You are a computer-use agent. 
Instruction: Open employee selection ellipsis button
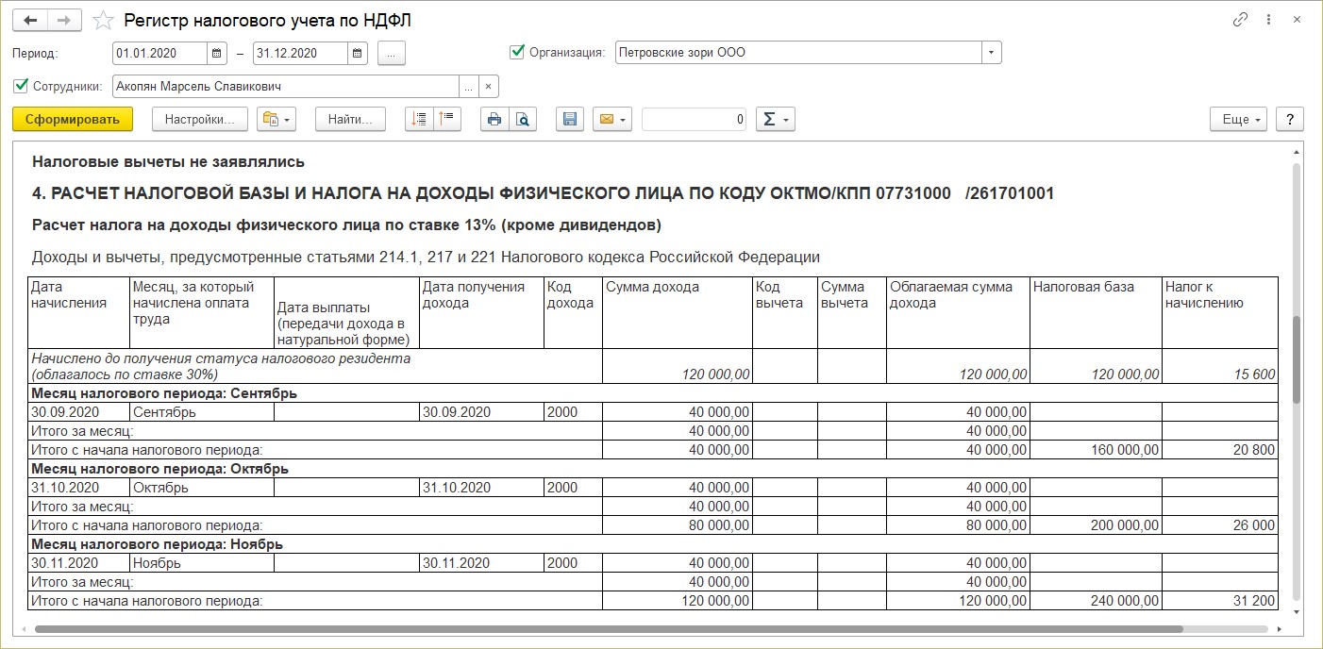click(x=468, y=87)
